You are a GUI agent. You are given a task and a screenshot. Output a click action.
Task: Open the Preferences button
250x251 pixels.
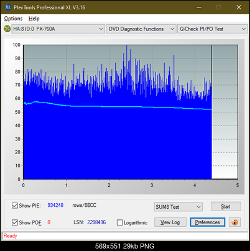coord(207,222)
